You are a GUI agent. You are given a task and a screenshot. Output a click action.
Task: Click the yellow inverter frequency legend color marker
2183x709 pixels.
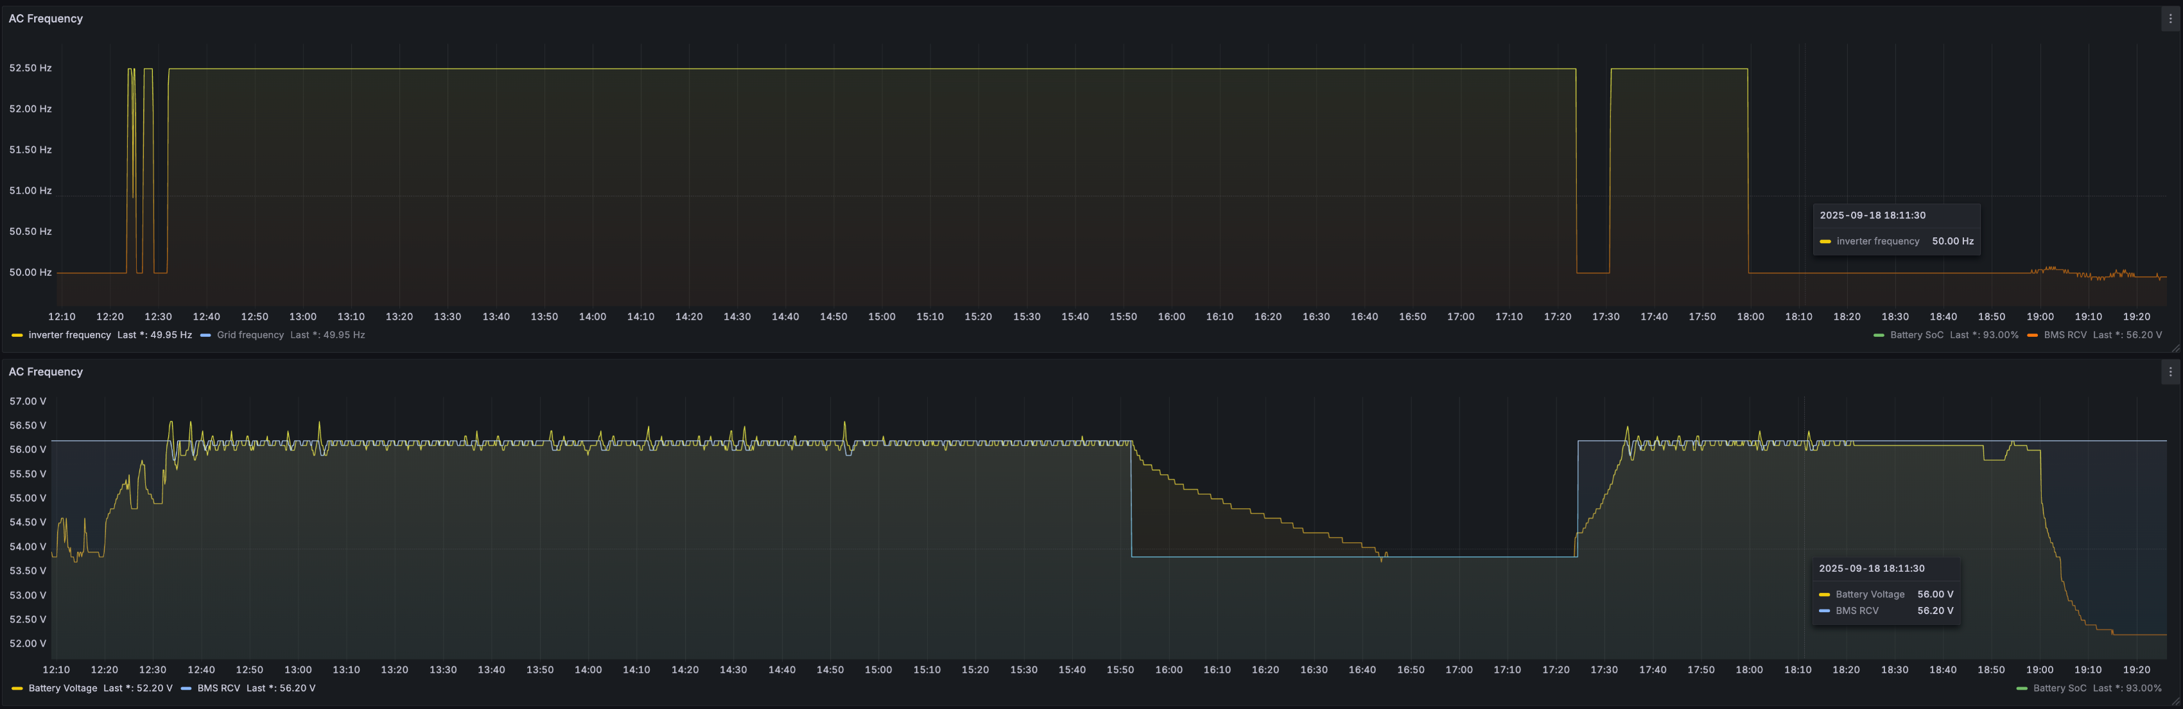coord(17,336)
